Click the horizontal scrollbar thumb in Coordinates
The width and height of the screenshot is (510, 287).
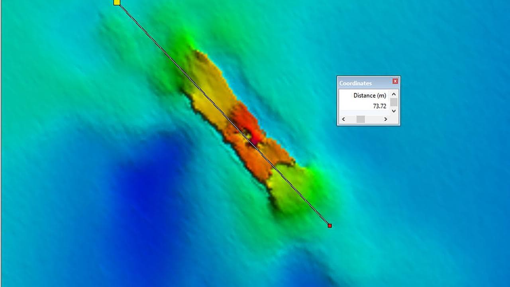click(x=361, y=119)
